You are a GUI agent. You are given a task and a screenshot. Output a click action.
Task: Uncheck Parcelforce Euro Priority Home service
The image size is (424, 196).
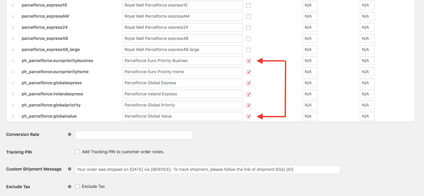pos(249,72)
